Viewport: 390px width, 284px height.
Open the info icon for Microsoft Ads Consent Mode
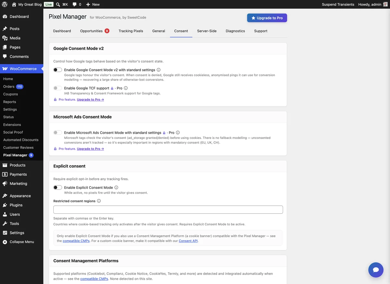point(178,133)
